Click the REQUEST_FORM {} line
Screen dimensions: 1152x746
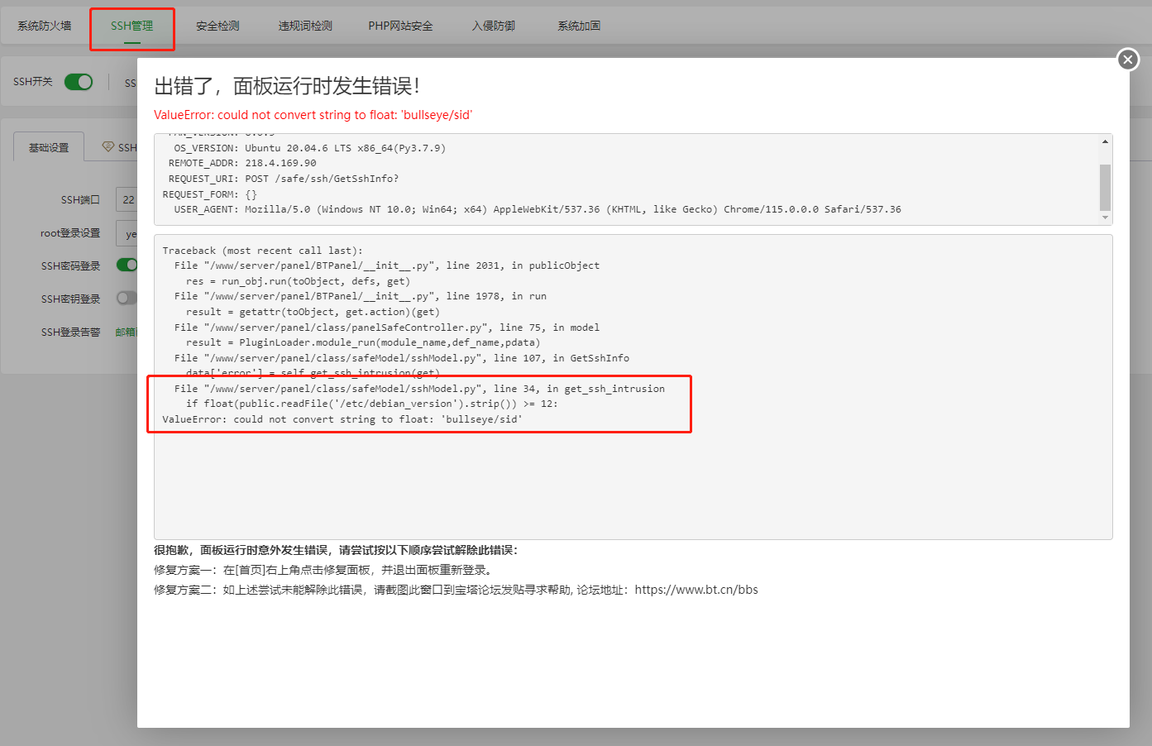[x=210, y=194]
